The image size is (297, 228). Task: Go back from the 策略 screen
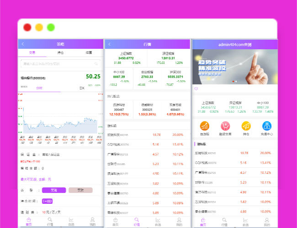(x=23, y=44)
